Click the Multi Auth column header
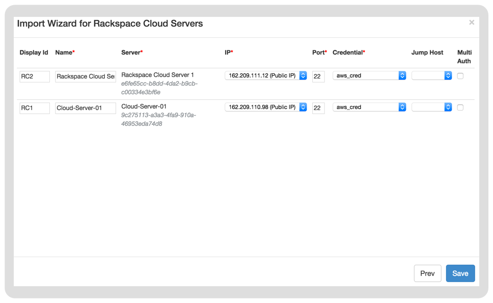 click(x=464, y=57)
